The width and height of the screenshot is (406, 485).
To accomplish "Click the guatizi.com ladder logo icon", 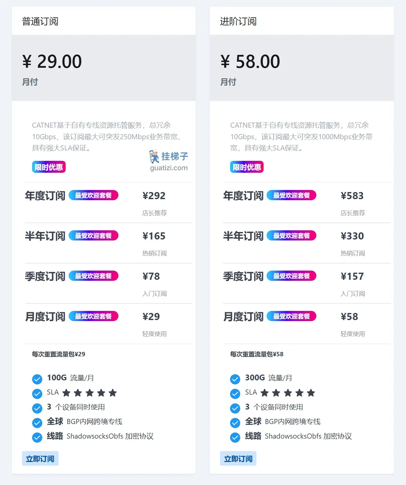I will pyautogui.click(x=154, y=156).
